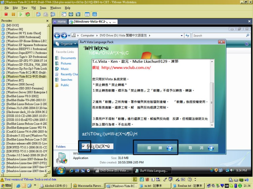Open the Public favorite link
The height and width of the screenshot is (189, 253).
click(65, 85)
